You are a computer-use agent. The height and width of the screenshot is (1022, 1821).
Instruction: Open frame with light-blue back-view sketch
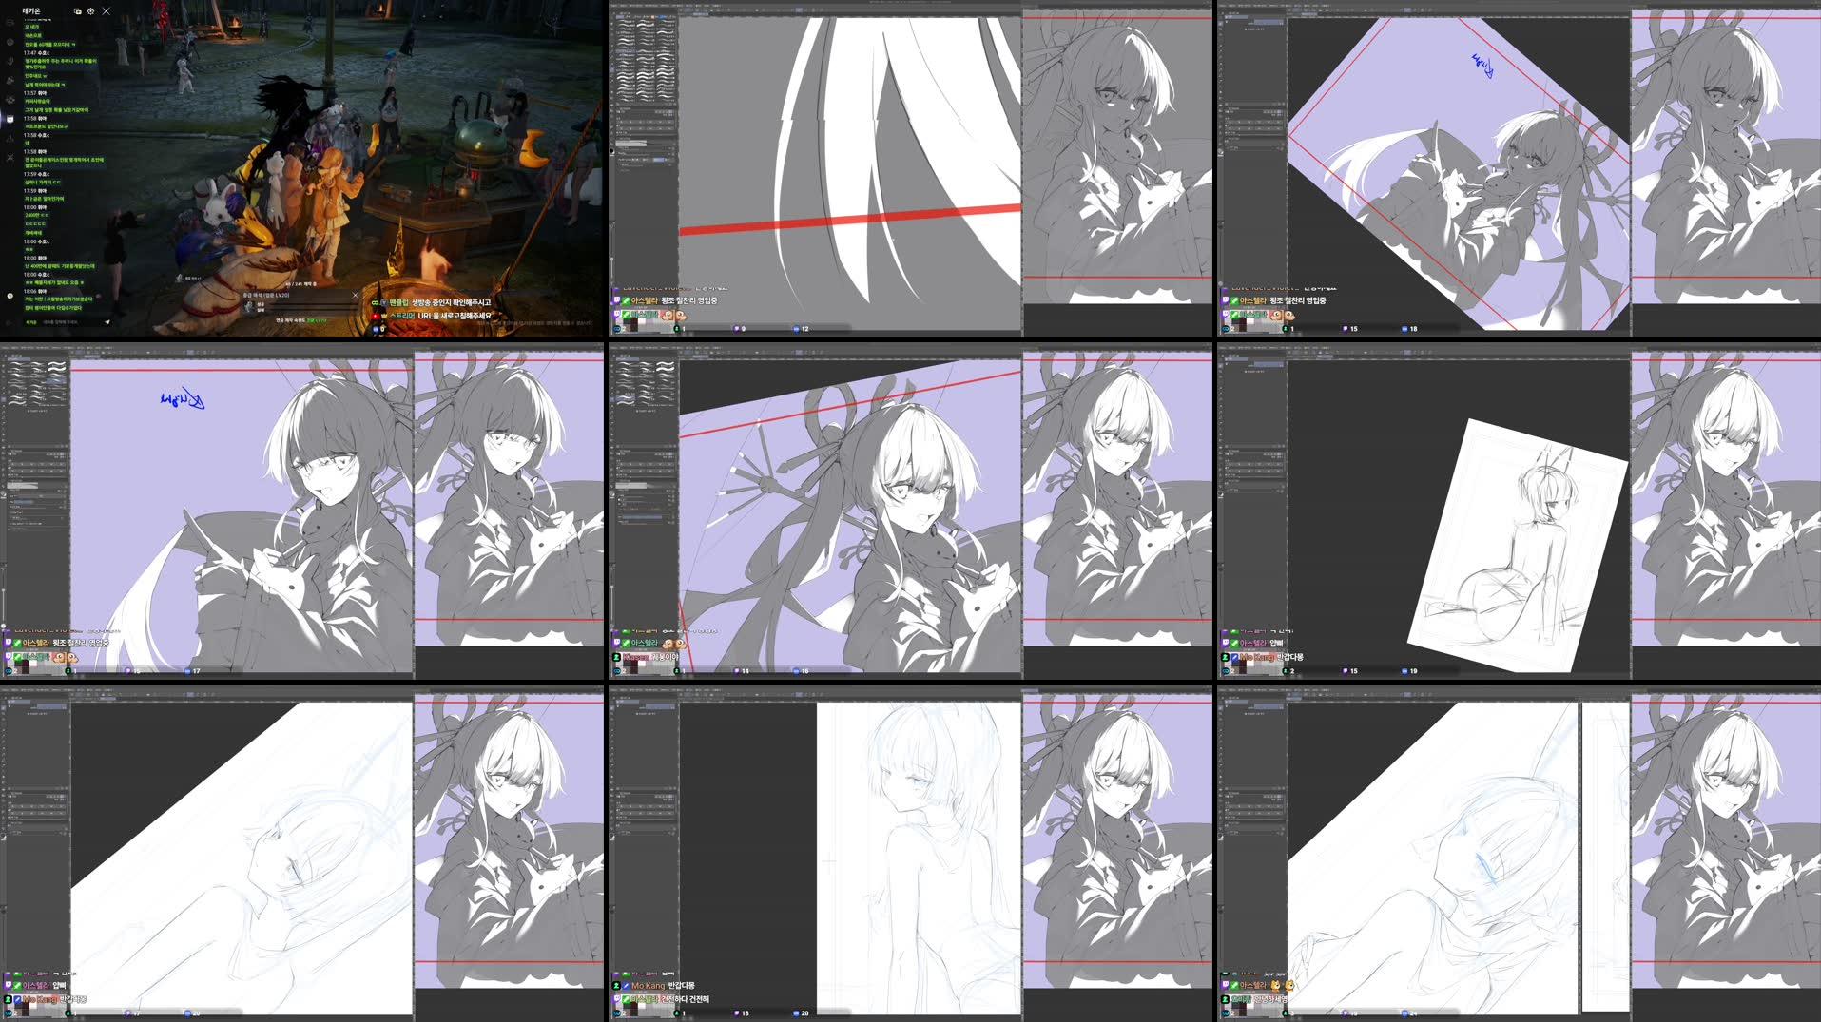(x=911, y=854)
